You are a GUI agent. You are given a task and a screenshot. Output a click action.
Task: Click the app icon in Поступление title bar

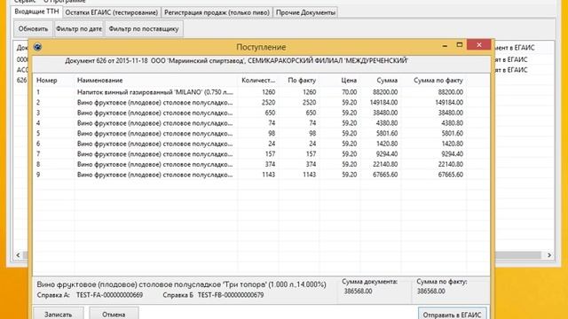pos(37,47)
